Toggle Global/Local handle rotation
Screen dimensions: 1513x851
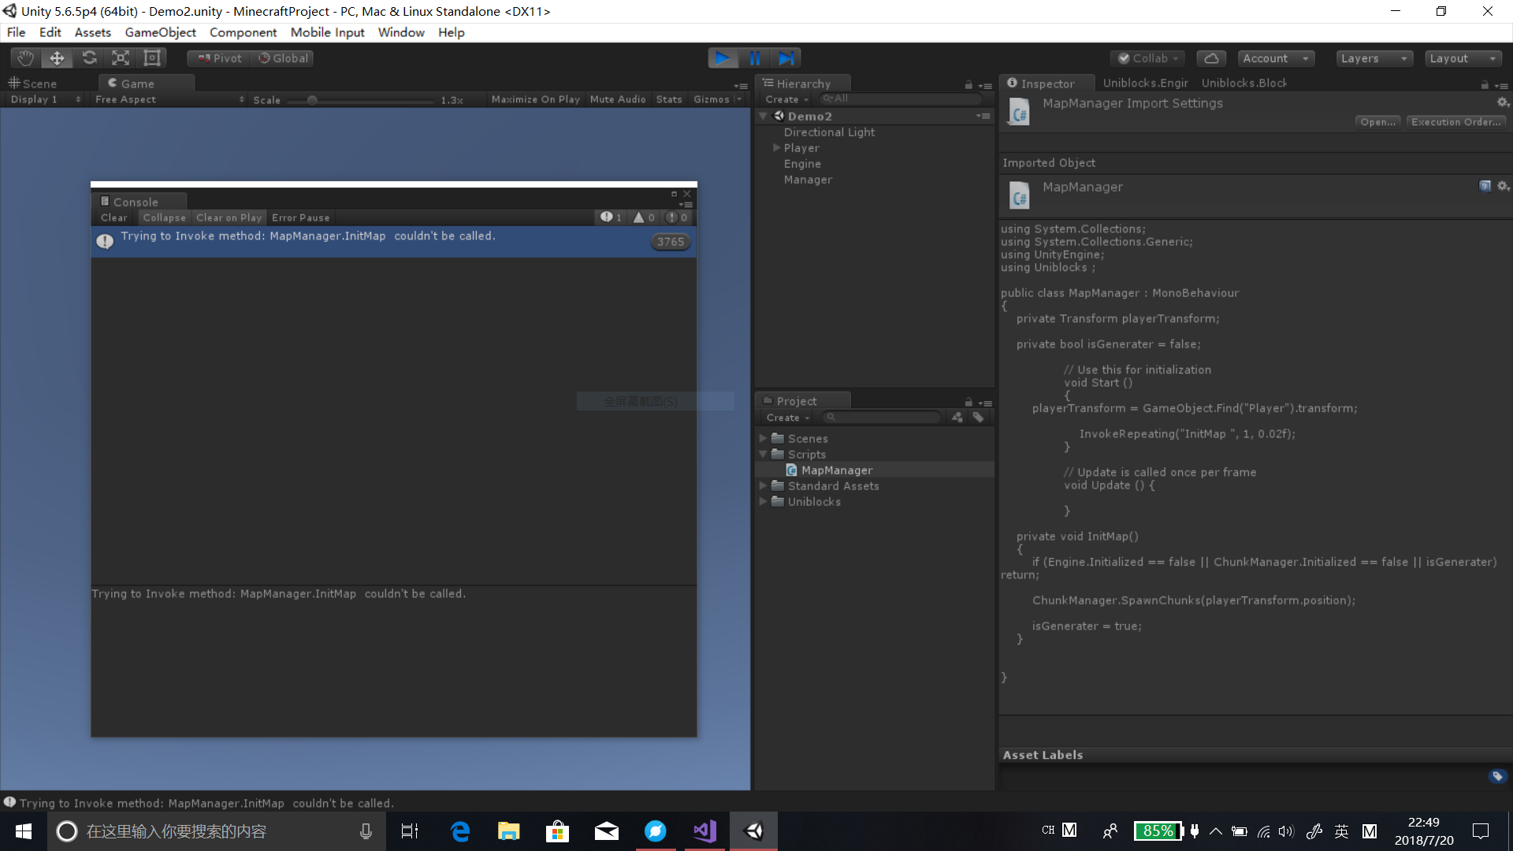click(283, 58)
